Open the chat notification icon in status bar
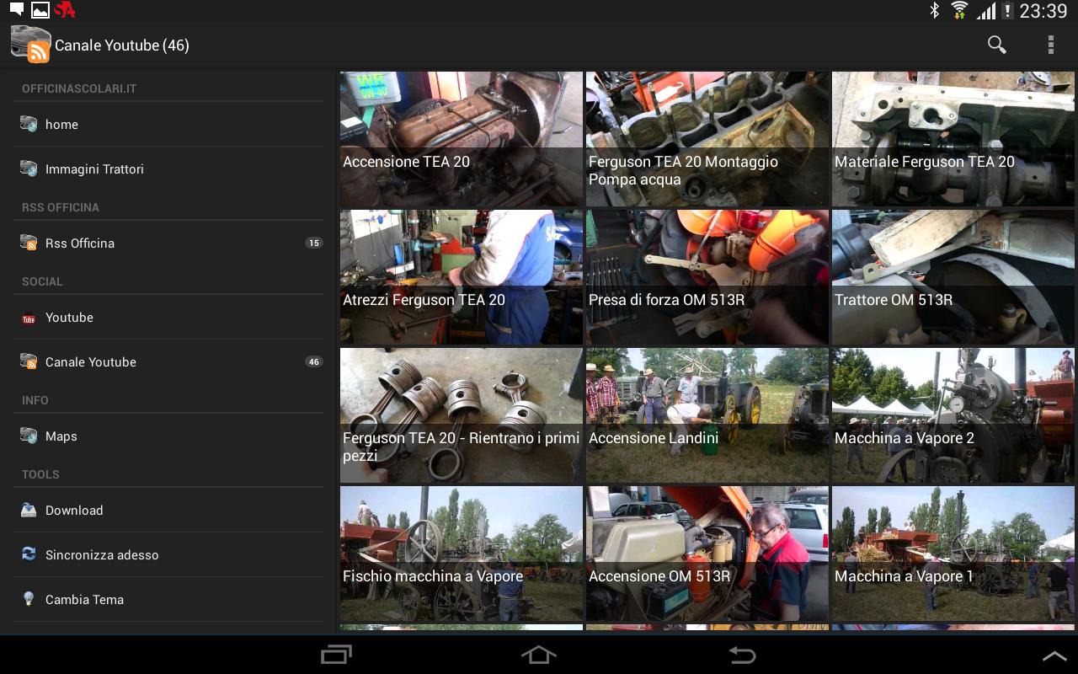The image size is (1078, 674). coord(16,10)
